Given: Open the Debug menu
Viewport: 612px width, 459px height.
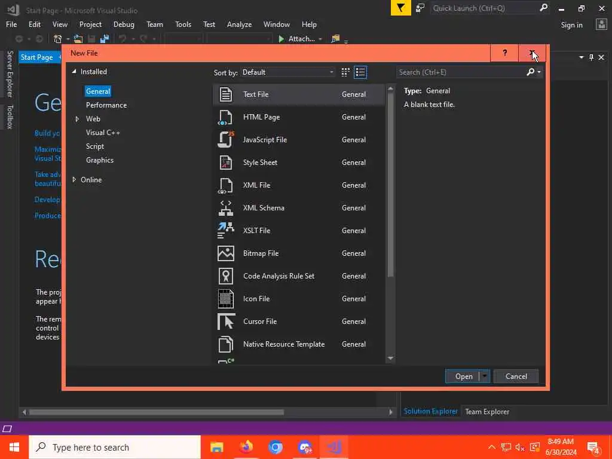Looking at the screenshot, I should click(124, 24).
